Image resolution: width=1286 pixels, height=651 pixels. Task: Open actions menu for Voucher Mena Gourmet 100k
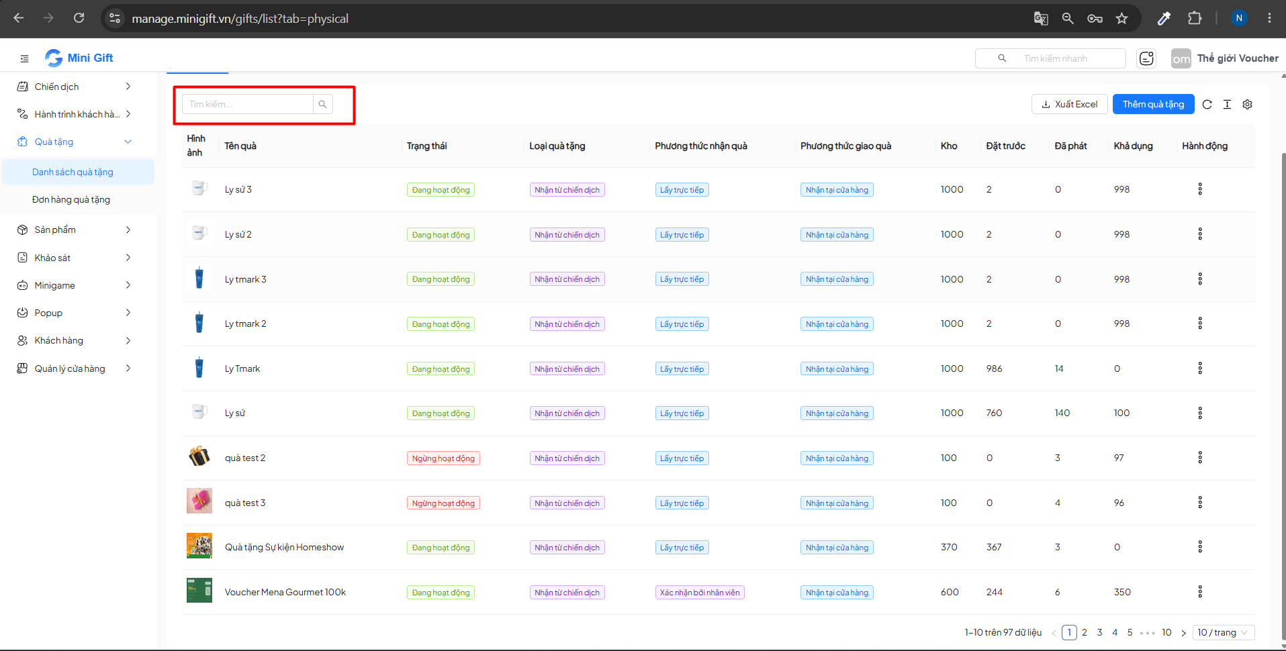[1200, 592]
